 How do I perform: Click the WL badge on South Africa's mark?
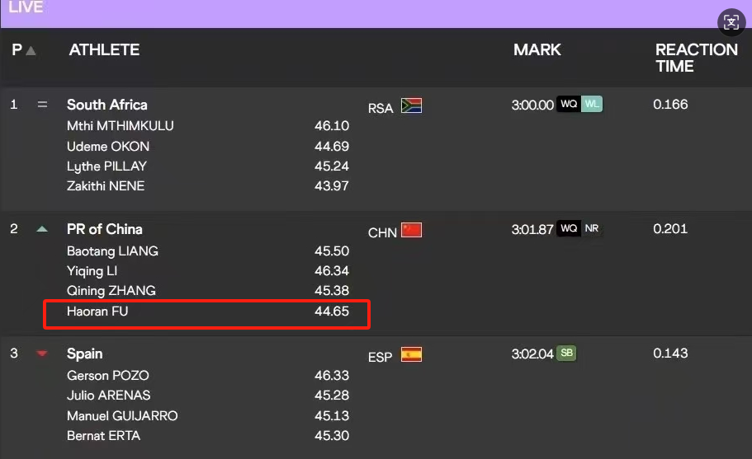[592, 104]
